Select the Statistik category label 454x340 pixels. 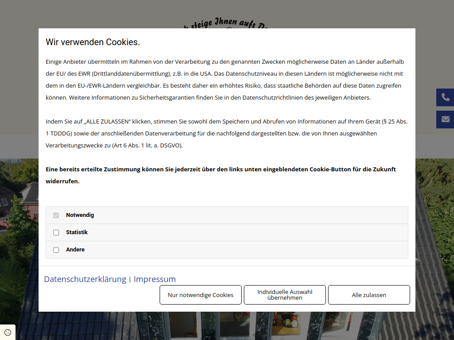pyautogui.click(x=76, y=232)
